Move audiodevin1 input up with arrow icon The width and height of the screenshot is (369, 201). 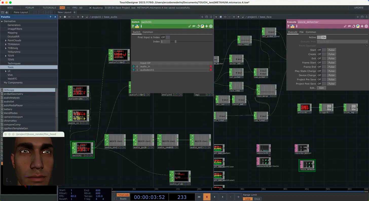click(134, 70)
